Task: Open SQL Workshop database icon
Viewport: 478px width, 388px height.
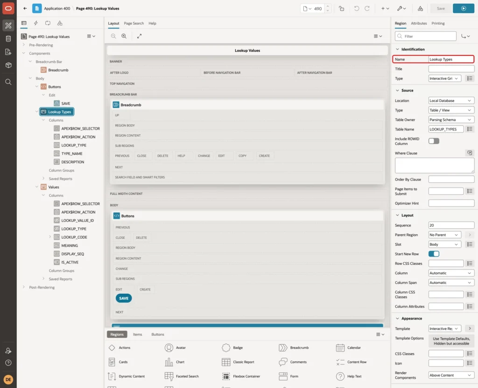Action: [x=8, y=39]
